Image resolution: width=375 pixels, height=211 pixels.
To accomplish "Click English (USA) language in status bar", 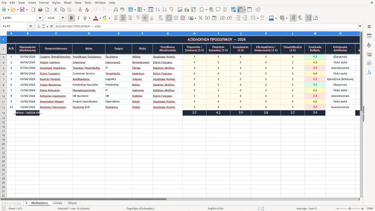I will 215,208.
